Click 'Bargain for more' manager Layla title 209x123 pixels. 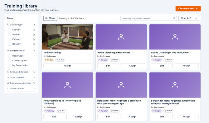(x=119, y=102)
